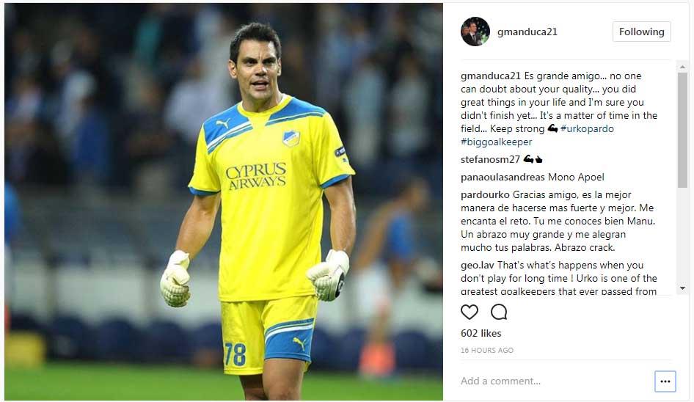
Task: Open geo.lav commenter profile
Action: click(x=477, y=266)
